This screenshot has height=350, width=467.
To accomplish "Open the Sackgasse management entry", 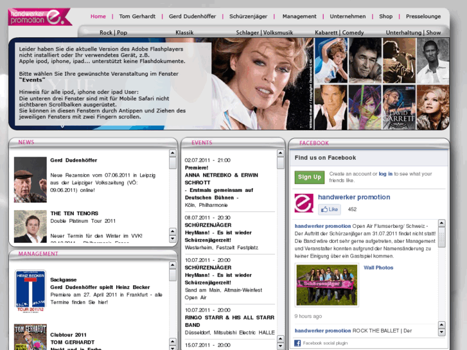I will (x=63, y=280).
